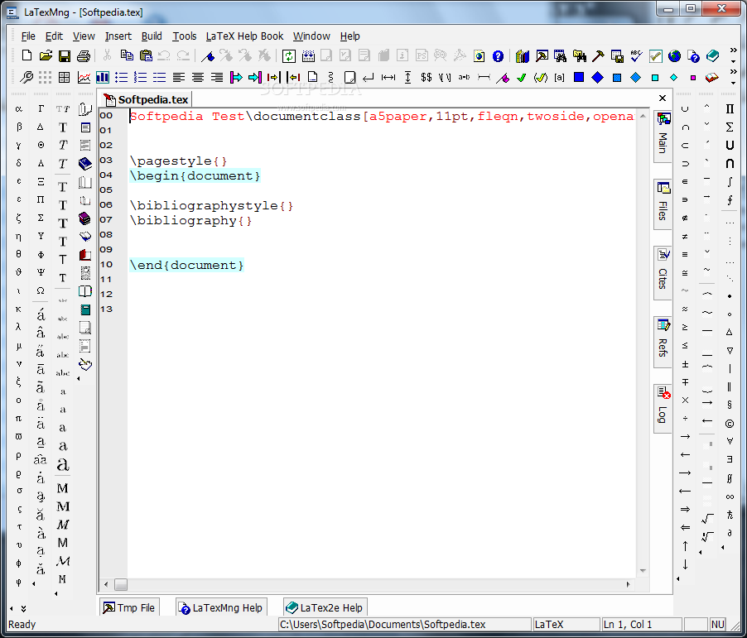Align text right
This screenshot has width=747, height=638.
tap(217, 77)
